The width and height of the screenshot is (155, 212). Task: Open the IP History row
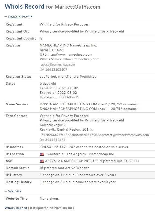[x=80, y=175]
